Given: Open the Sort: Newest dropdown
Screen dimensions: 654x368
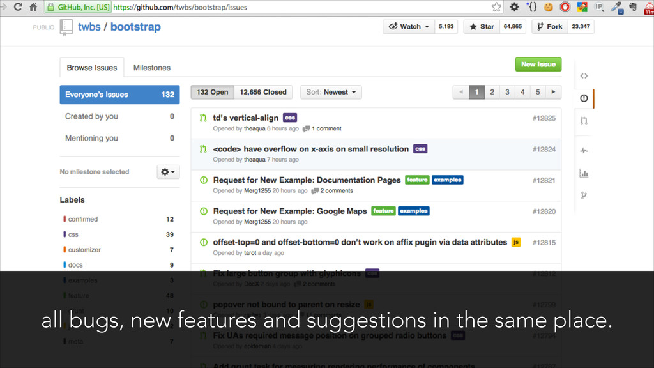Looking at the screenshot, I should (331, 92).
